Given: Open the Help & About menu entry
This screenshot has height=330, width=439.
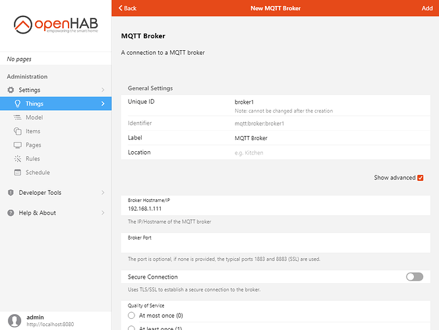Looking at the screenshot, I should [x=38, y=213].
